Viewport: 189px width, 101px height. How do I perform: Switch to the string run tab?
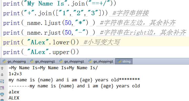point(124,61)
